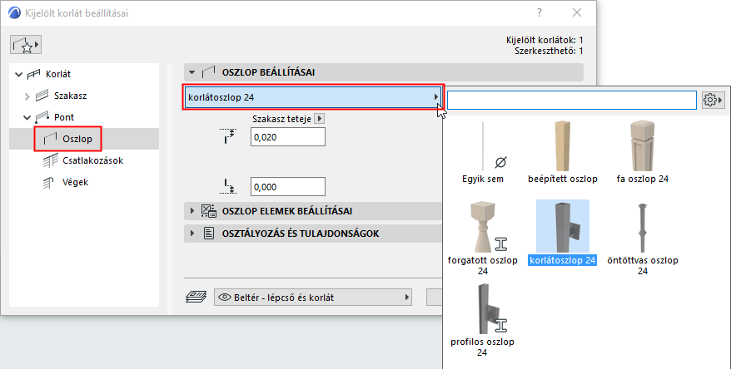Choose the Egyik sem post option

pyautogui.click(x=483, y=153)
